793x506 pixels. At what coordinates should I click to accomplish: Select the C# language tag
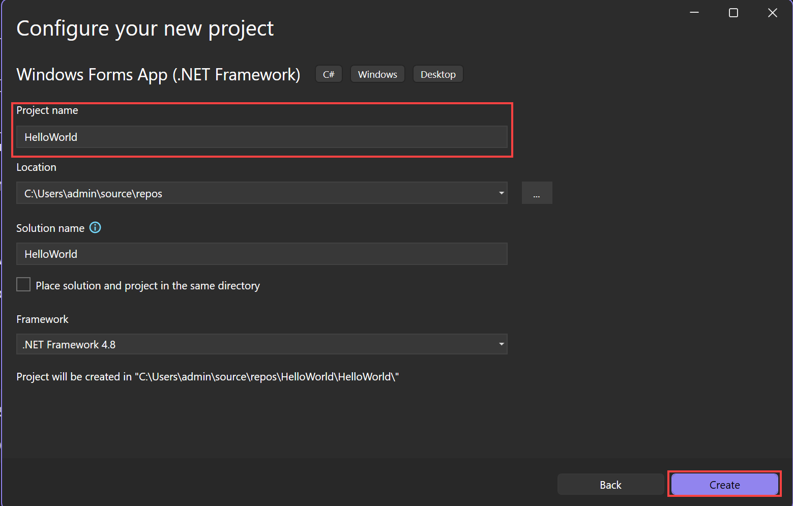point(329,74)
